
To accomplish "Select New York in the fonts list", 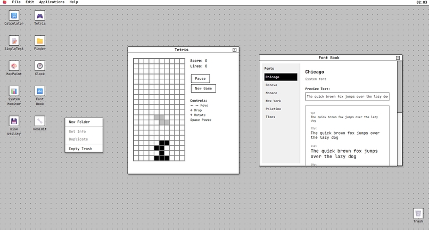I will 280,101.
